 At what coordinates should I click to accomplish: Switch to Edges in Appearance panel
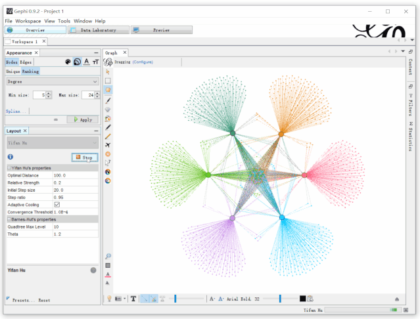26,62
